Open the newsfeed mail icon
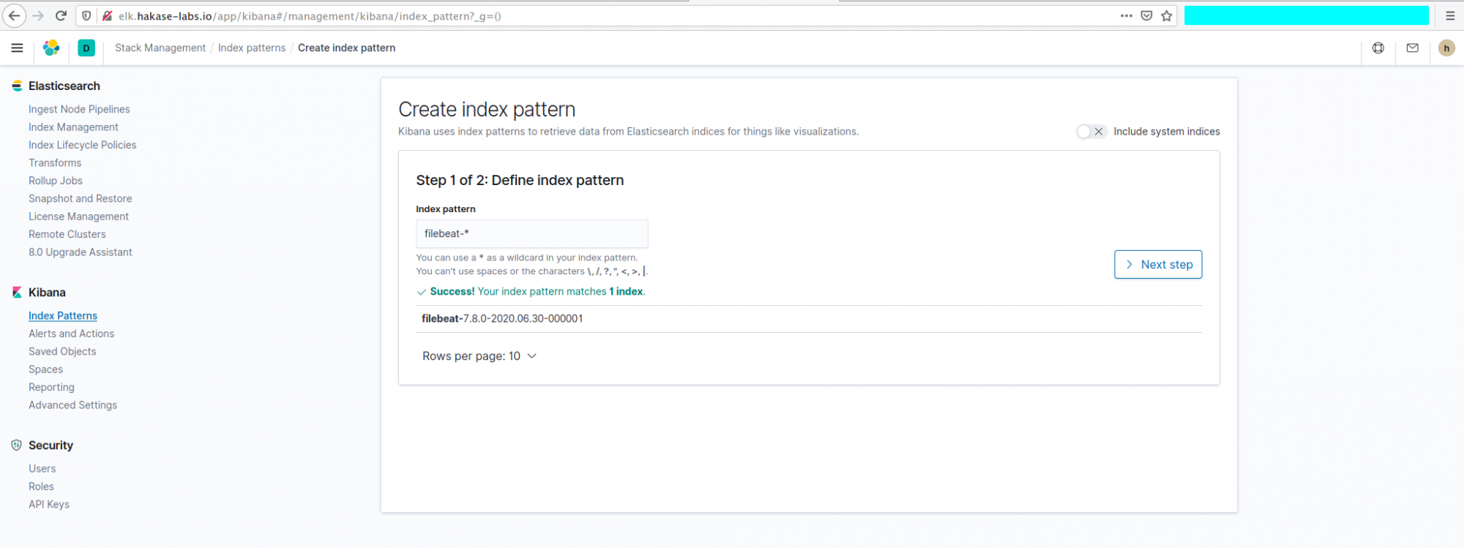 coord(1413,48)
